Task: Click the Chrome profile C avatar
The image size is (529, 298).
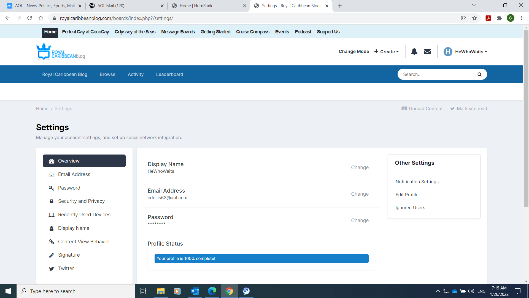Action: [511, 18]
